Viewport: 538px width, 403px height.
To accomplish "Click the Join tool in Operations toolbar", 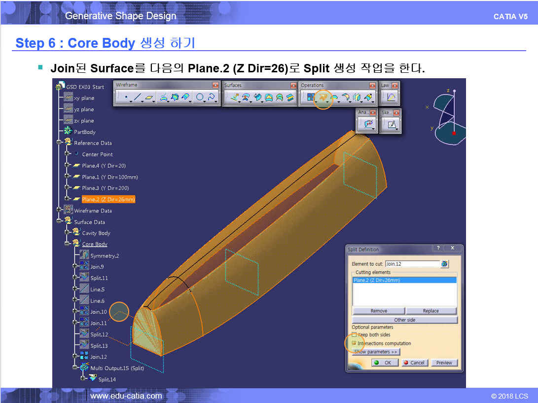I will tap(311, 98).
